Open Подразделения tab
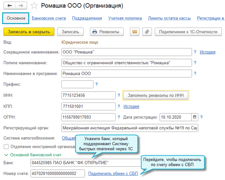 pyautogui.click(x=87, y=18)
